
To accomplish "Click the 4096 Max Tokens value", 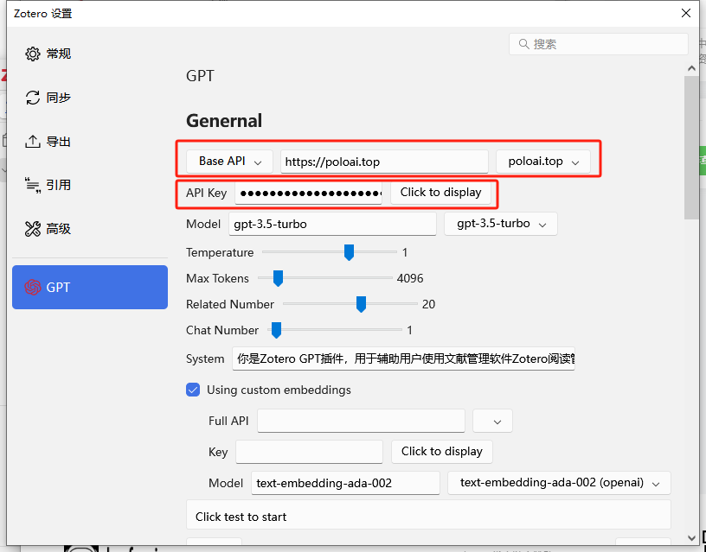I will (410, 278).
